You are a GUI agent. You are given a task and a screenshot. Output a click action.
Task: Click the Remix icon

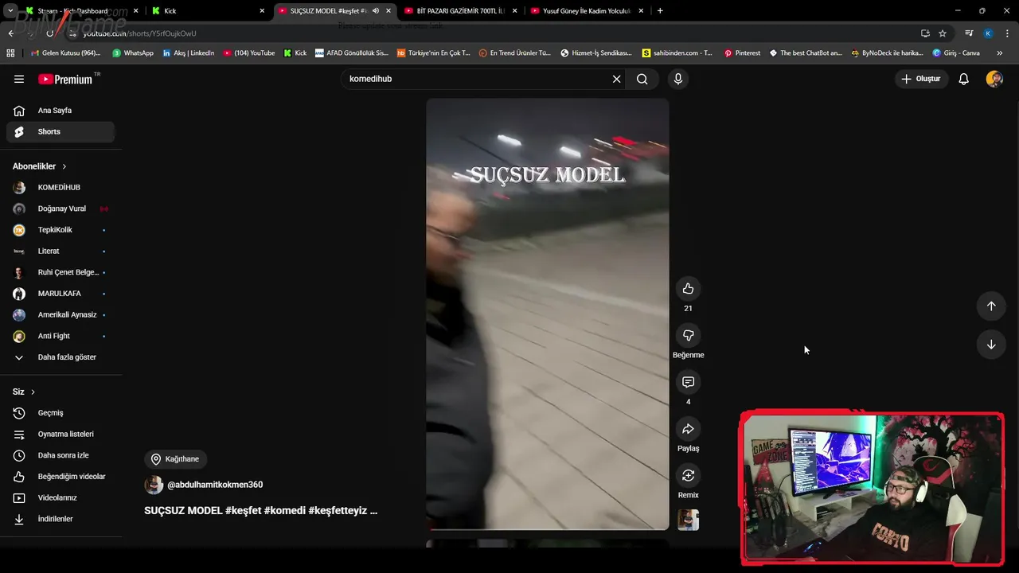689,476
